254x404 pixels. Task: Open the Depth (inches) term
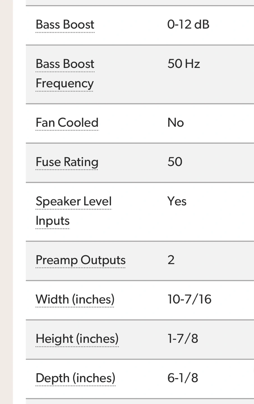tap(75, 378)
